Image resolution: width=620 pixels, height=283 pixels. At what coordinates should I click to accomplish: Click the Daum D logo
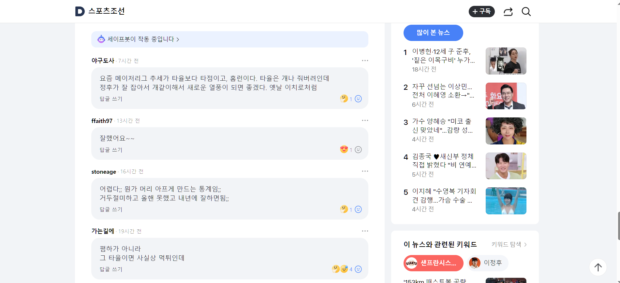(80, 11)
